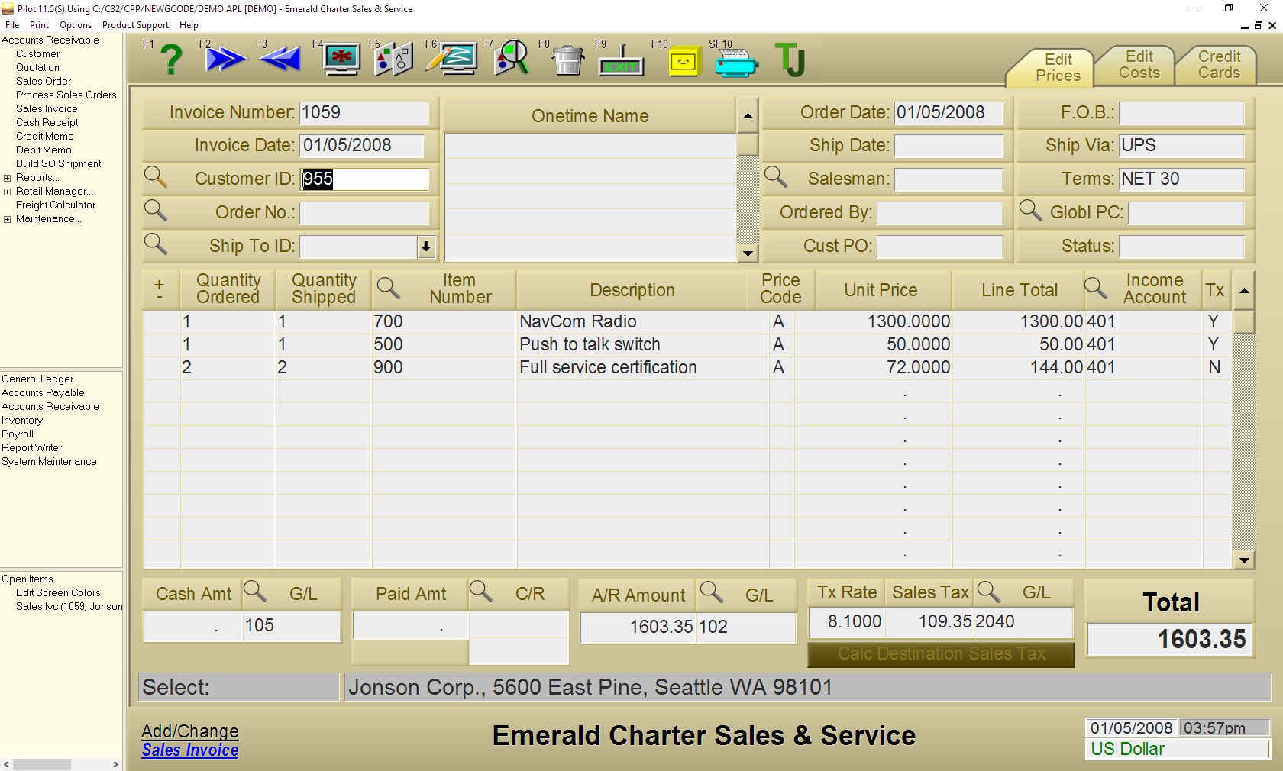Click Calc Destination Sales Tax button
The height and width of the screenshot is (771, 1283).
pyautogui.click(x=941, y=654)
